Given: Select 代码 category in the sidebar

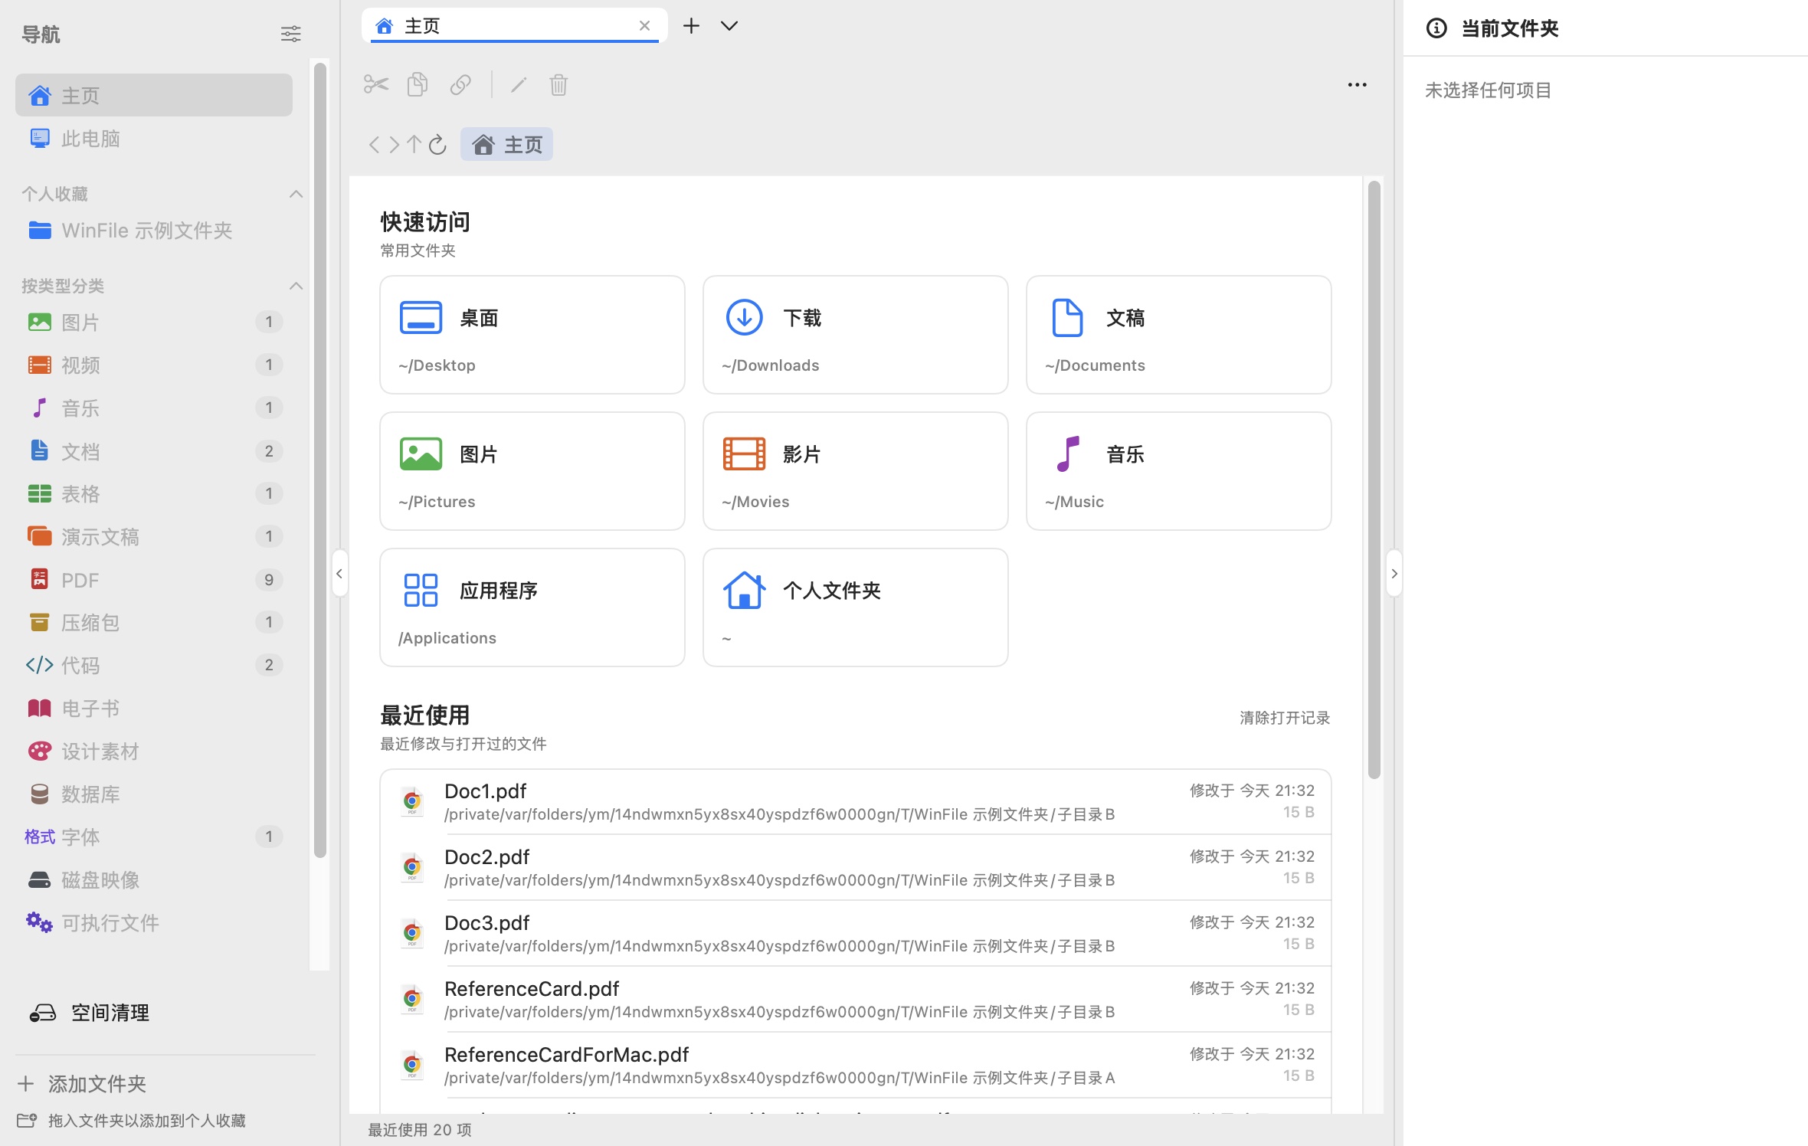Looking at the screenshot, I should tap(153, 665).
